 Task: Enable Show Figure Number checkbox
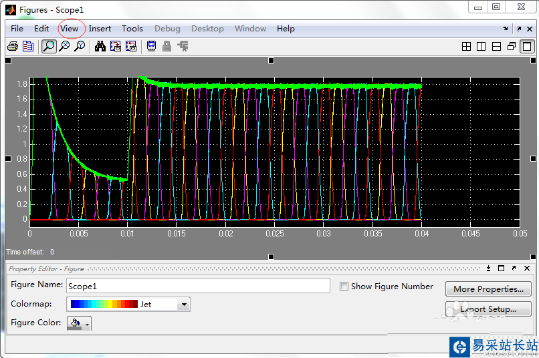(344, 287)
